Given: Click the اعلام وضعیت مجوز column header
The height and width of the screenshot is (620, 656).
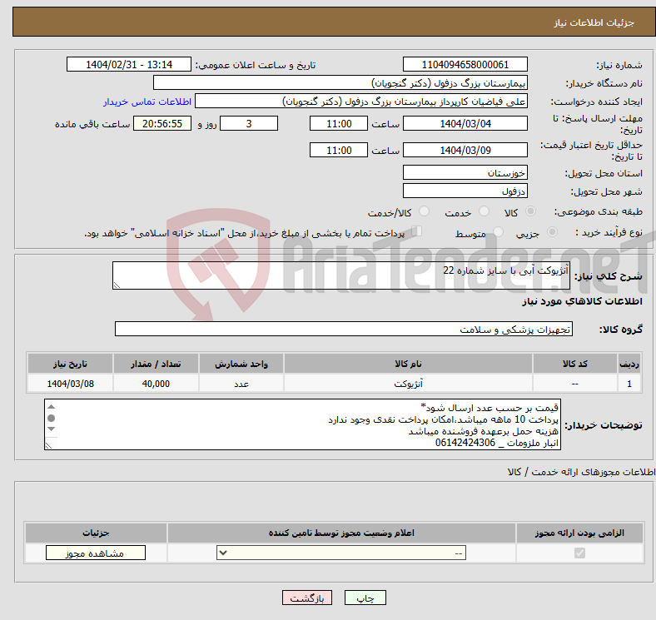Looking at the screenshot, I should click(x=341, y=533).
